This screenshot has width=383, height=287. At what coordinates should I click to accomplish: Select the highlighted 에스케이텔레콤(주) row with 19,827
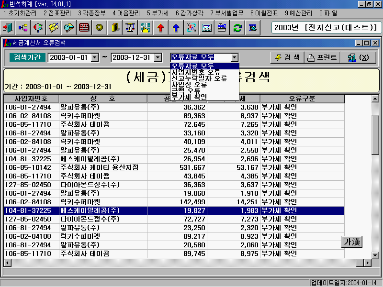coord(174,210)
